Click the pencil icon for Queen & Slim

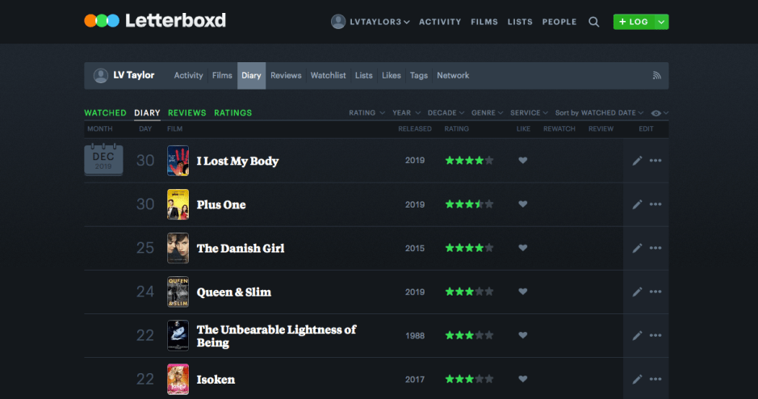click(637, 292)
